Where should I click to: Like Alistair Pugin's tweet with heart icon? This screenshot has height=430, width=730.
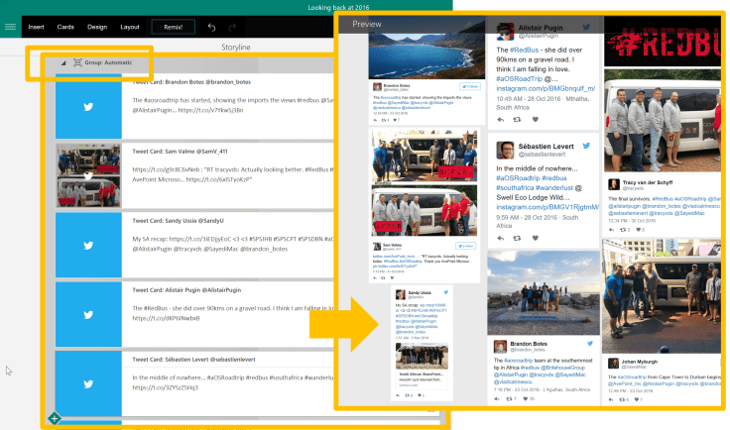[x=537, y=119]
